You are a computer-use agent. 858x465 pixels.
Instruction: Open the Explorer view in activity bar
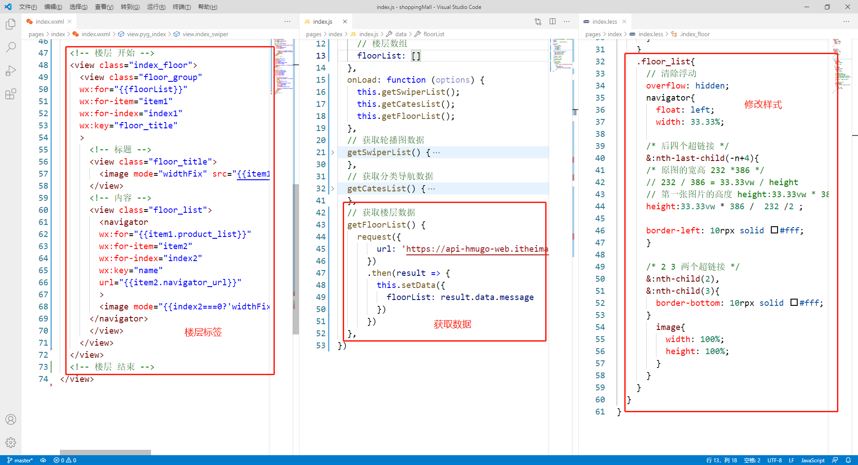pyautogui.click(x=11, y=24)
